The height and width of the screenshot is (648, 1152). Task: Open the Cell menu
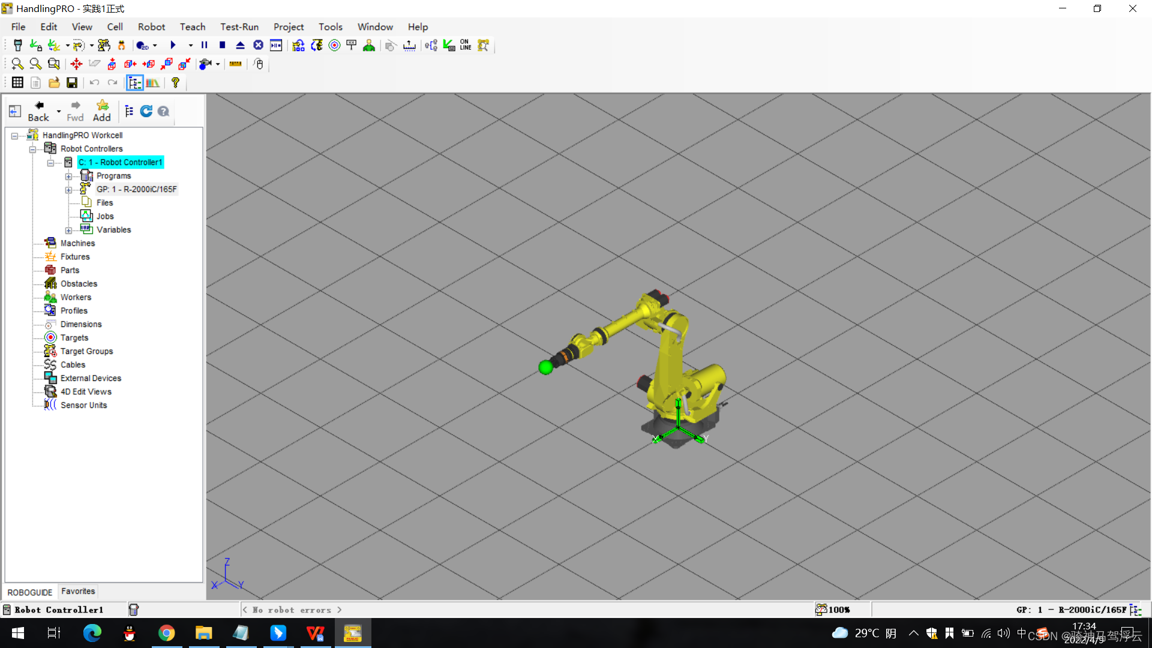click(115, 27)
